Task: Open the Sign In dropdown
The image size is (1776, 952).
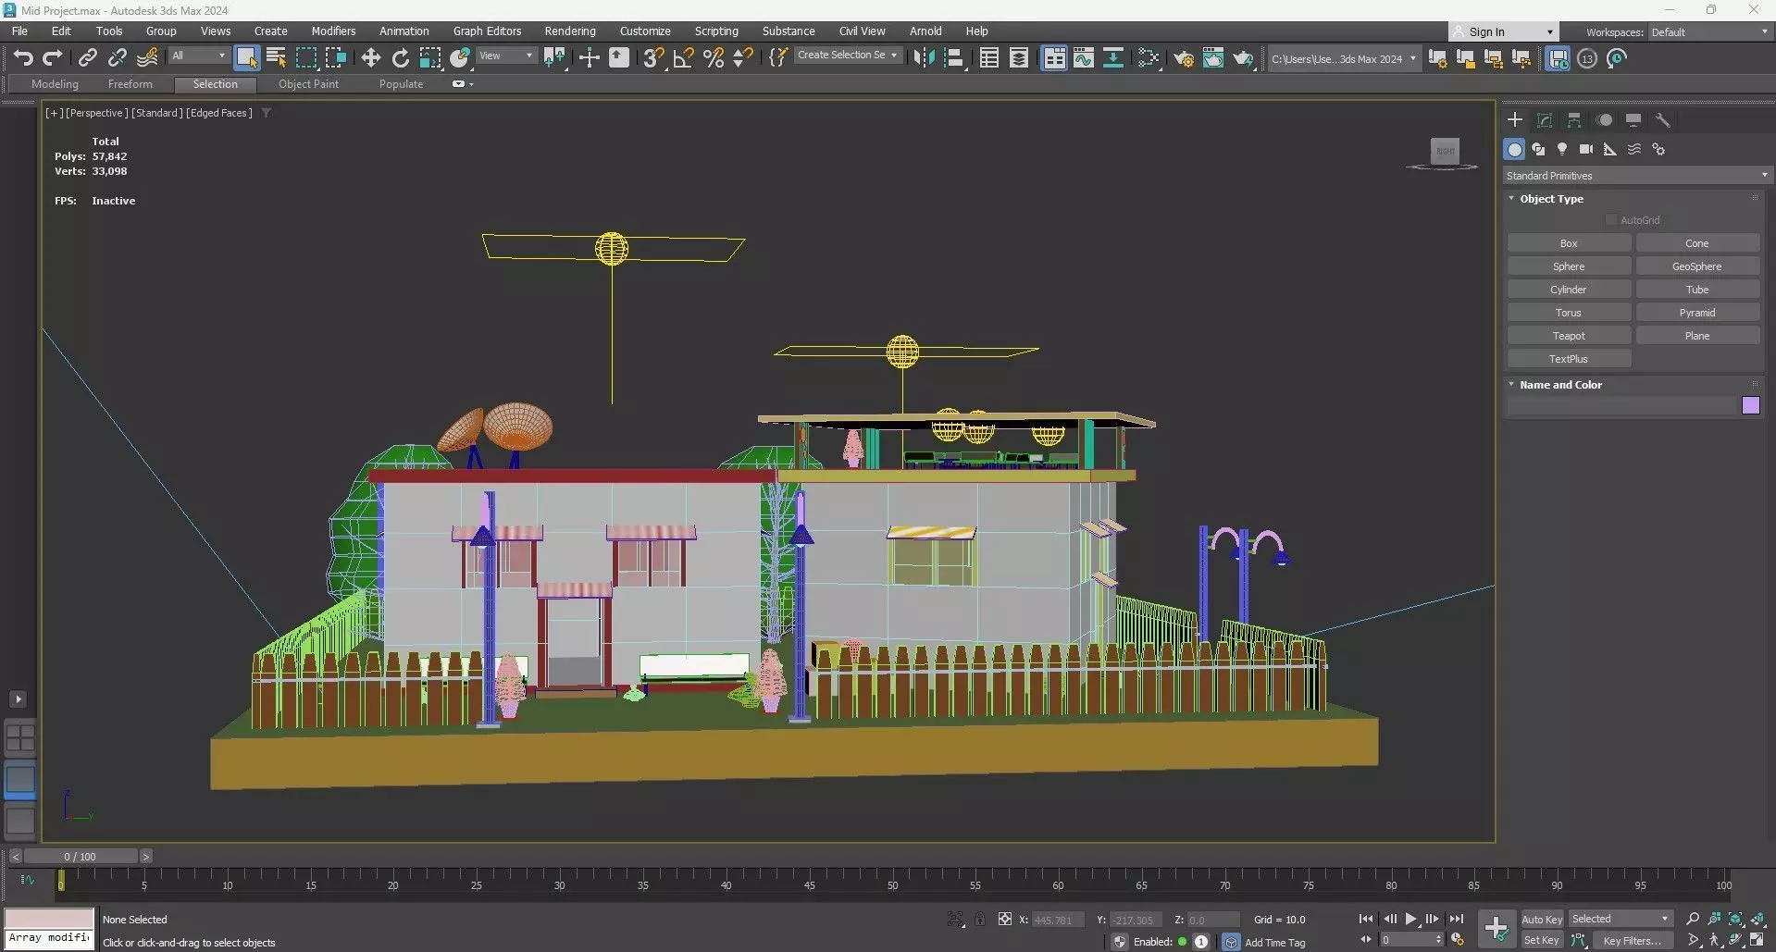Action: 1504,31
